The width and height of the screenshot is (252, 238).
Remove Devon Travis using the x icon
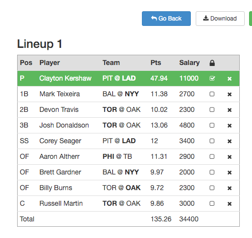[x=229, y=110]
